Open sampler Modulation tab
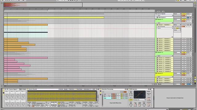The width and height of the screenshot is (197, 110). click(87, 89)
